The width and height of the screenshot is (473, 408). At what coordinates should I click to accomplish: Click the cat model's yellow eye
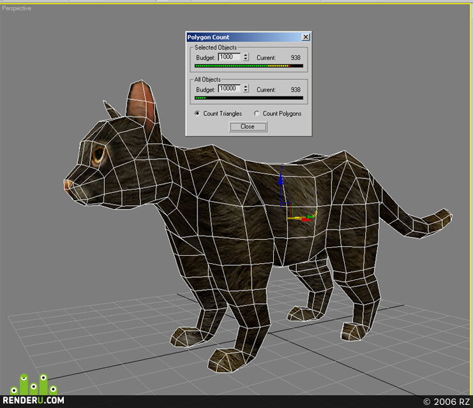(98, 155)
